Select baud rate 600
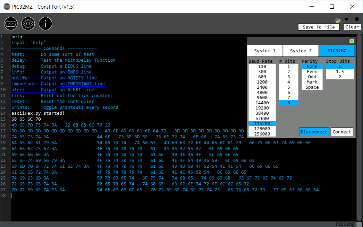 [x=262, y=77]
